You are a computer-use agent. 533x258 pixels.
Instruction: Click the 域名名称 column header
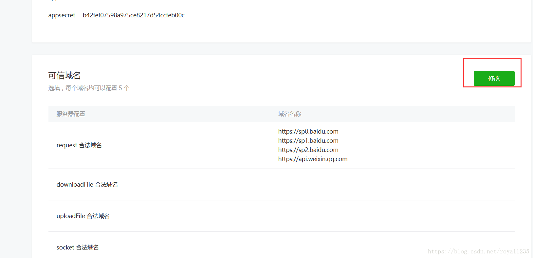[x=290, y=114]
